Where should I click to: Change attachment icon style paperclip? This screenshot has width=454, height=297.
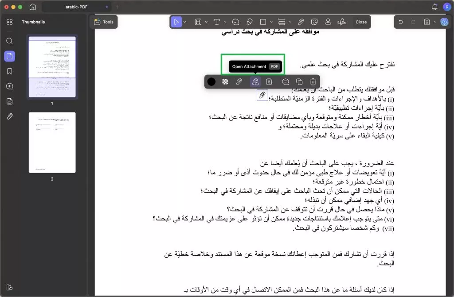(239, 82)
